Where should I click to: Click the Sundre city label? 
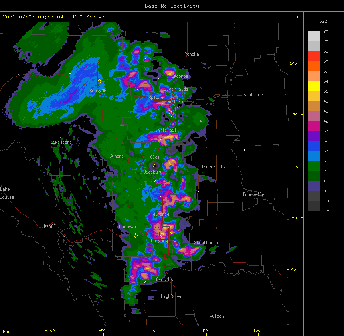coord(117,156)
